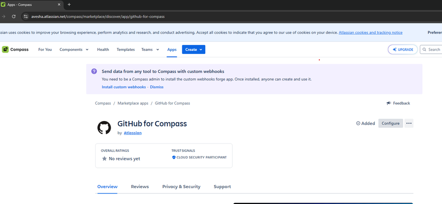The height and width of the screenshot is (204, 442).
Task: Expand the Components dropdown menu
Action: 74,49
